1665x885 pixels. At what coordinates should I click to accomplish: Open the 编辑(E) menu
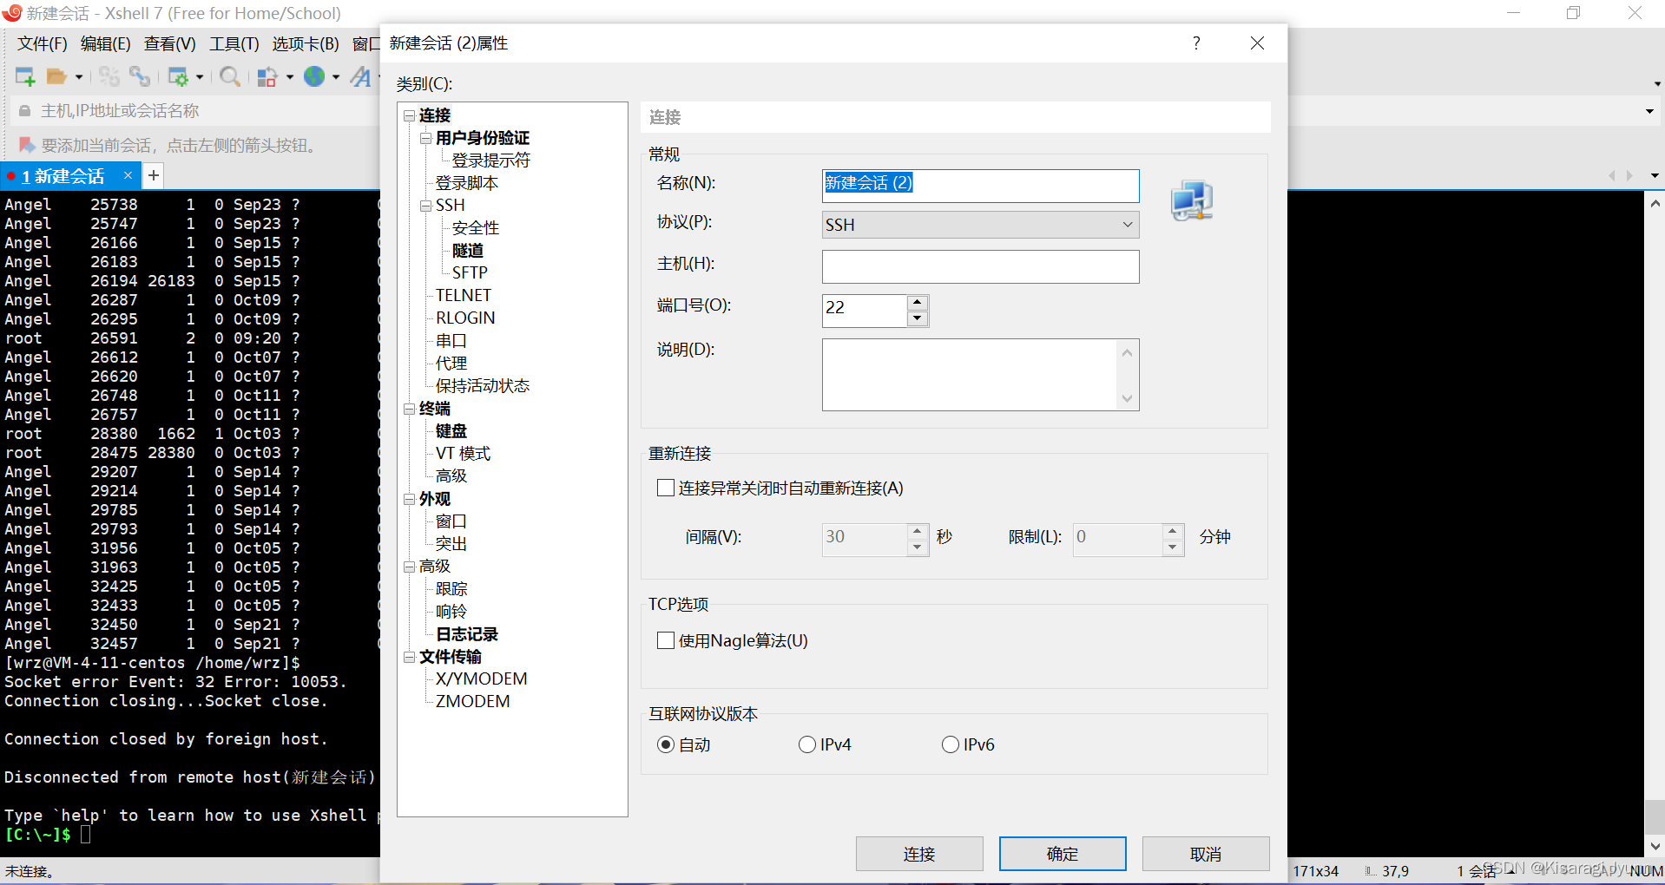point(105,43)
